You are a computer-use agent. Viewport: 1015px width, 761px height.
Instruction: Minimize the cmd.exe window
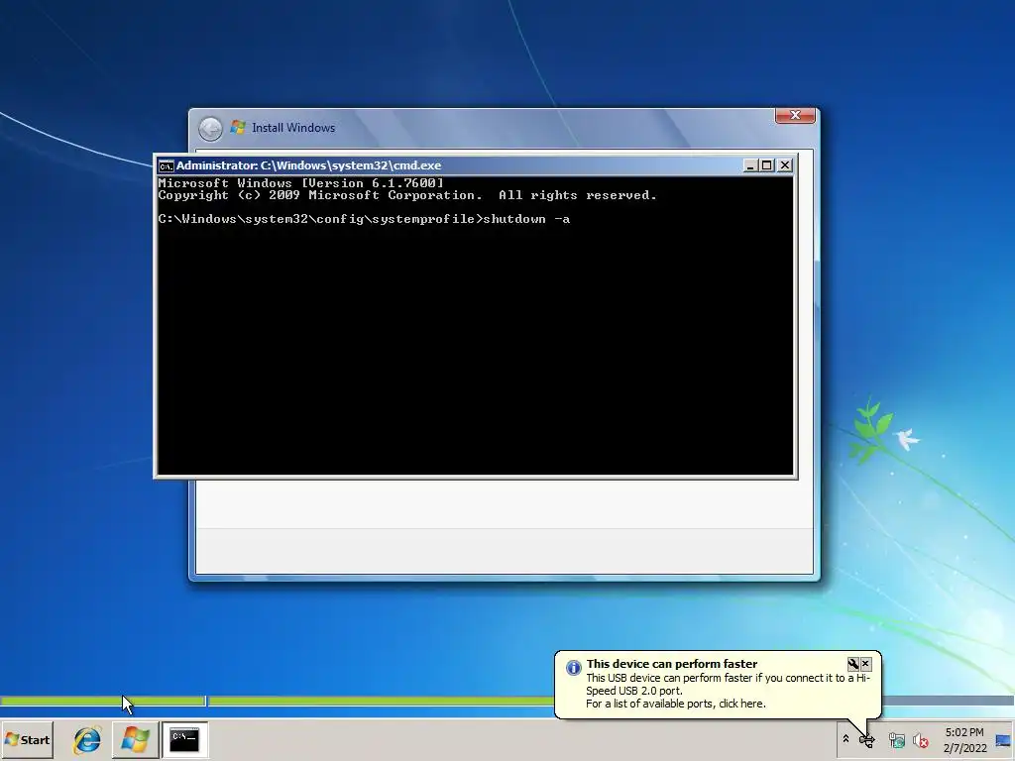pos(750,165)
